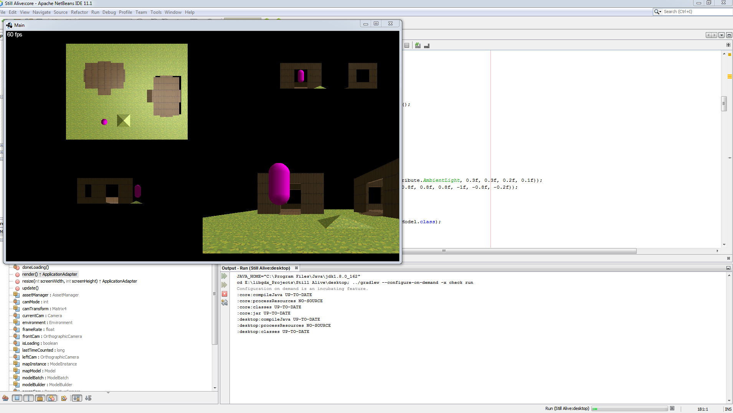Open the output options wrench icon
The width and height of the screenshot is (733, 413).
coord(225,303)
